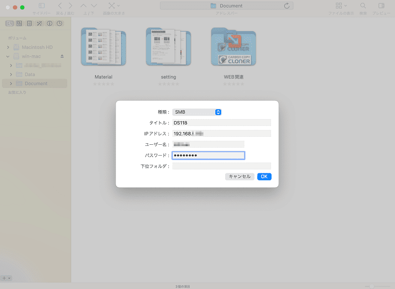Click the ユーザー名 input field
395x289 pixels.
[x=208, y=144]
